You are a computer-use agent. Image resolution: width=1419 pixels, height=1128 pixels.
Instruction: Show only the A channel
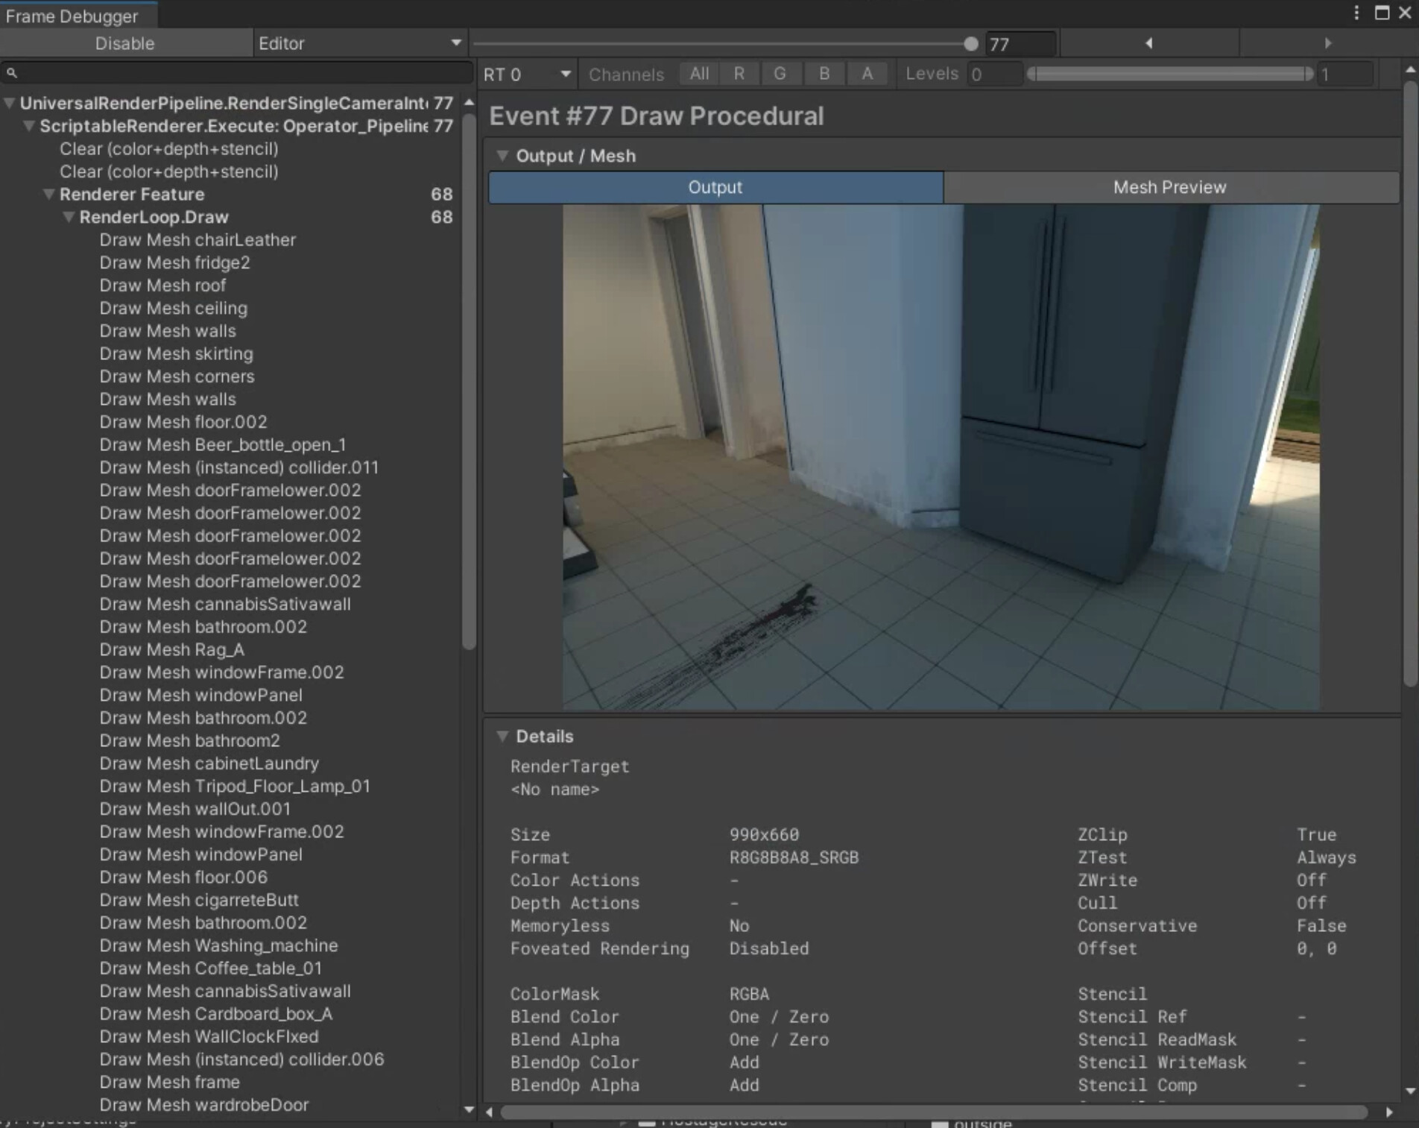click(x=867, y=73)
